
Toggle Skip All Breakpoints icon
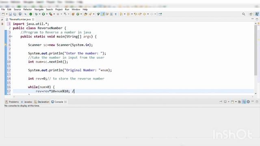(25, 14)
